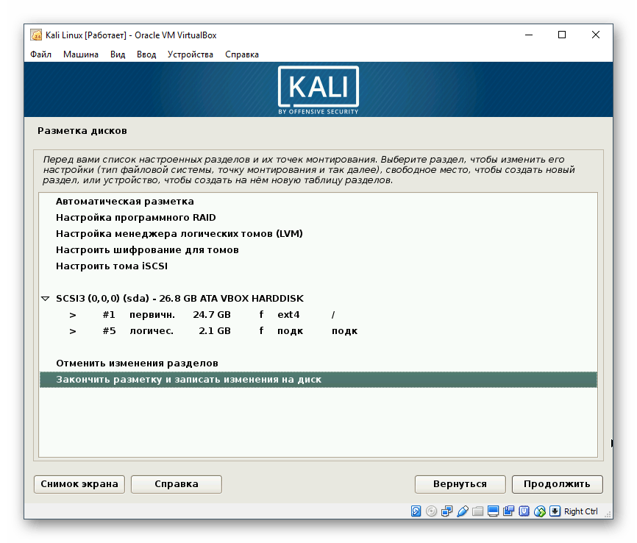
Task: Open the hard disk activity indicator
Action: [x=416, y=511]
